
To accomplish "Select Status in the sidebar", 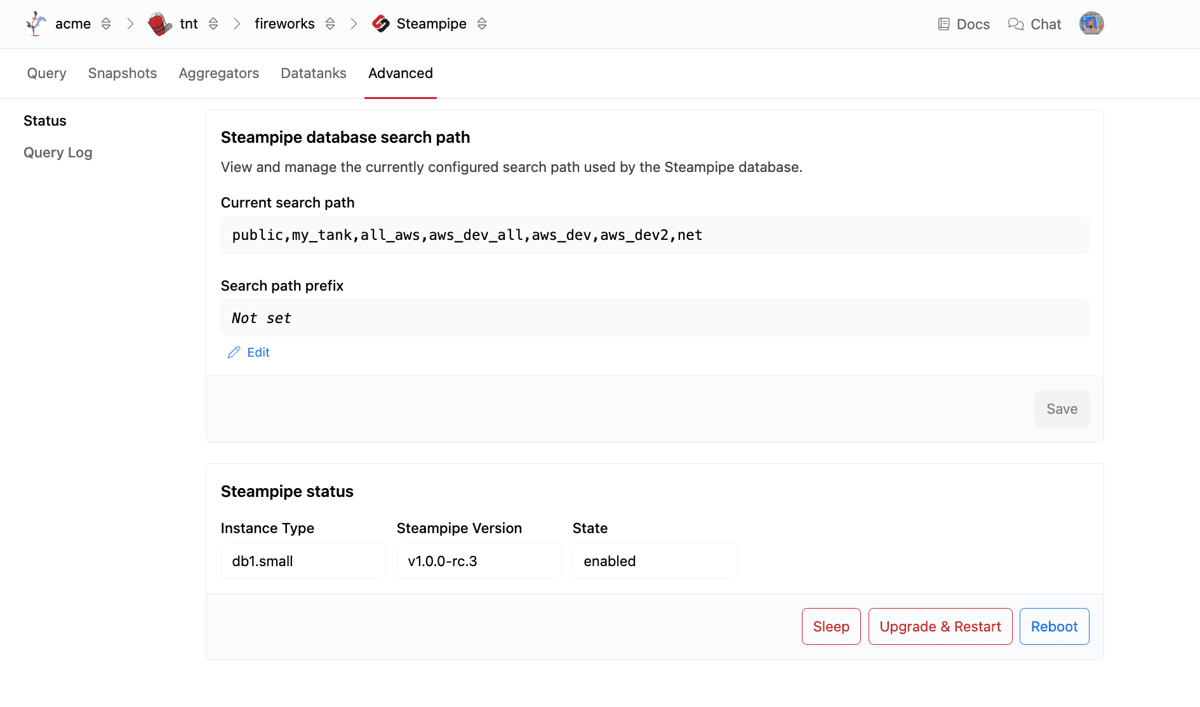I will [45, 121].
